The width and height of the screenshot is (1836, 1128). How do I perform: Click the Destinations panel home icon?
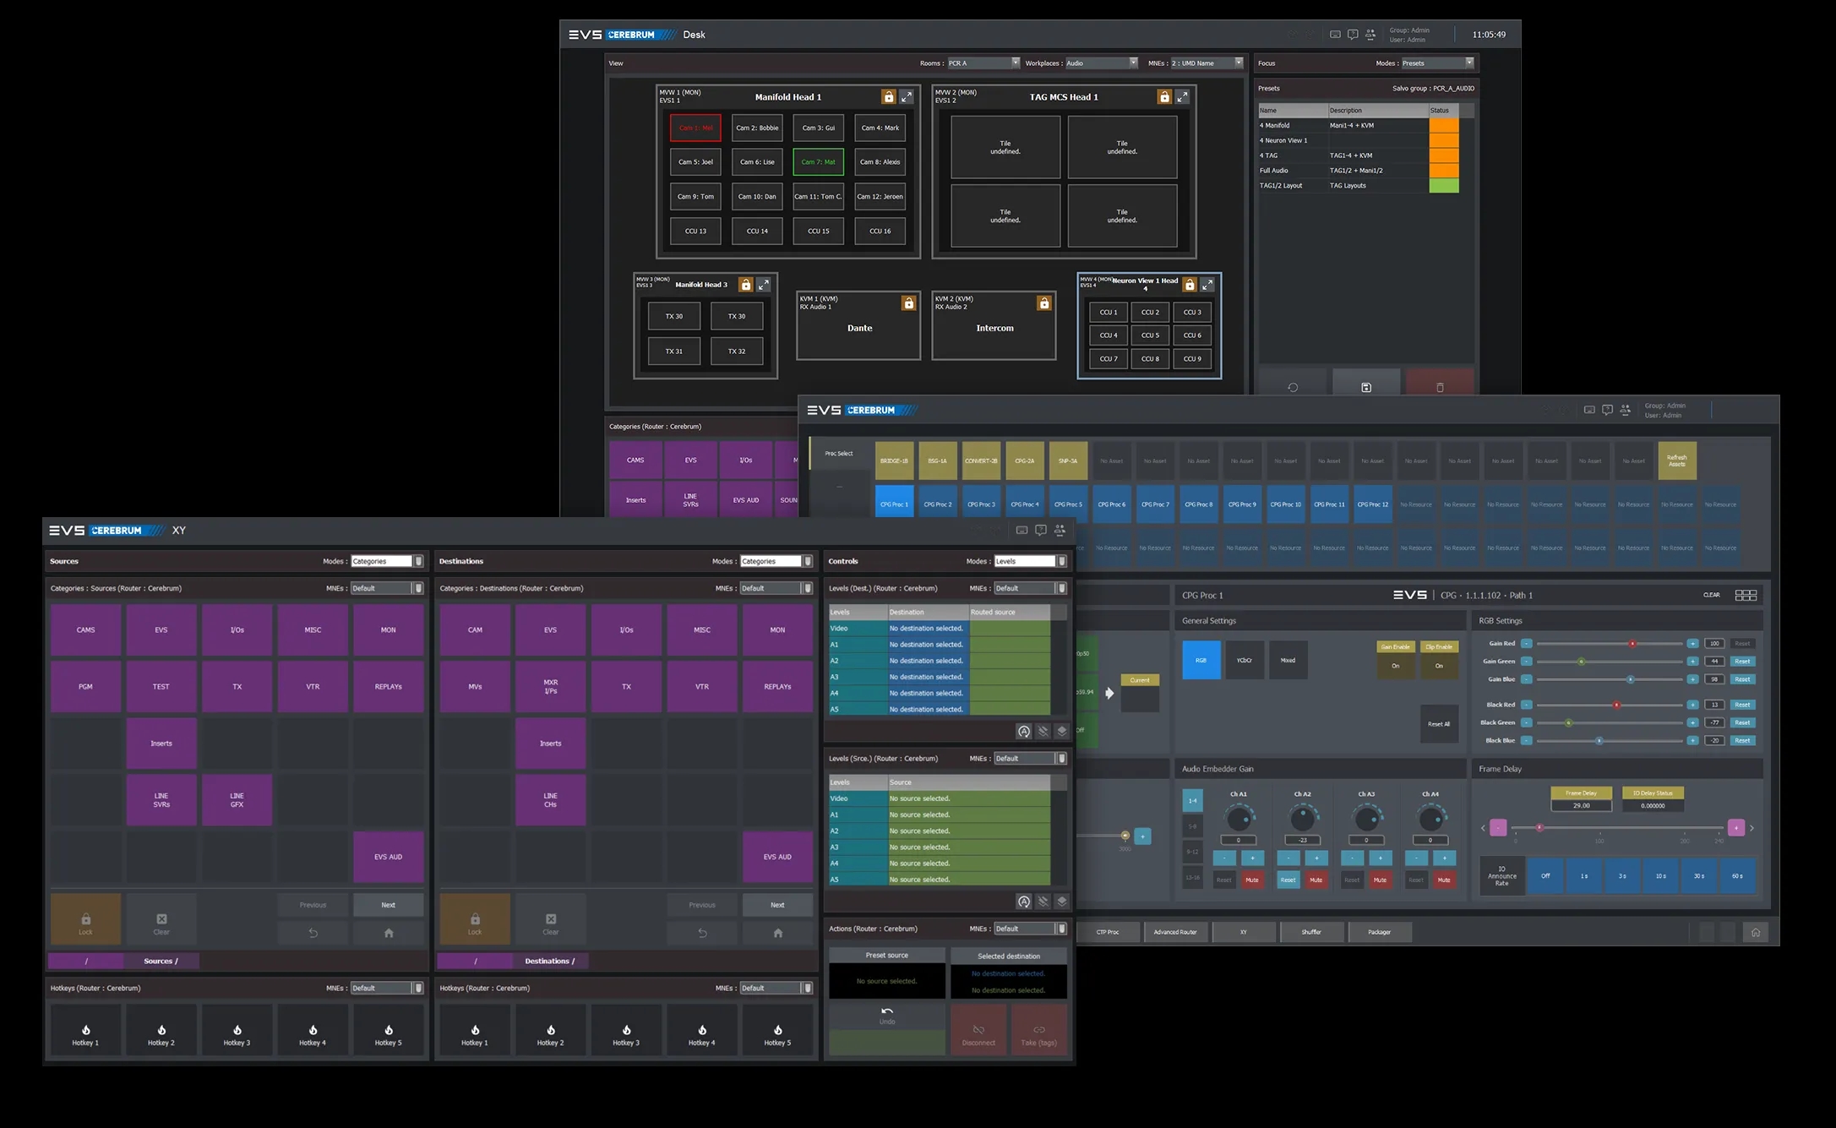point(777,933)
